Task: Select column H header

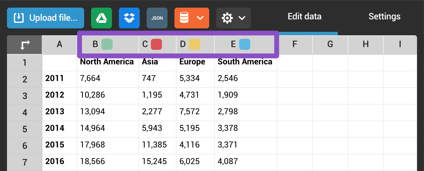Action: coord(366,45)
